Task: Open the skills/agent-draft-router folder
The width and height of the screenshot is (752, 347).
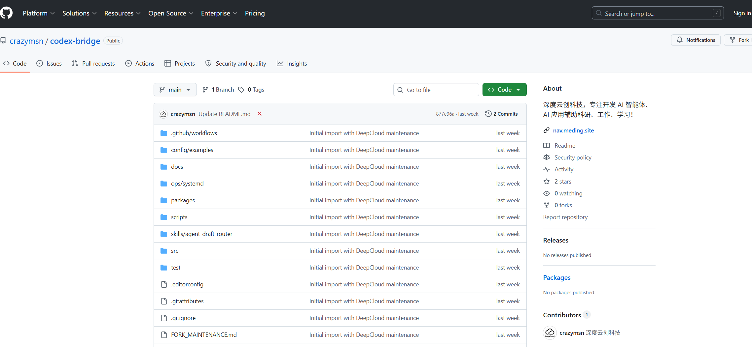Action: point(202,234)
